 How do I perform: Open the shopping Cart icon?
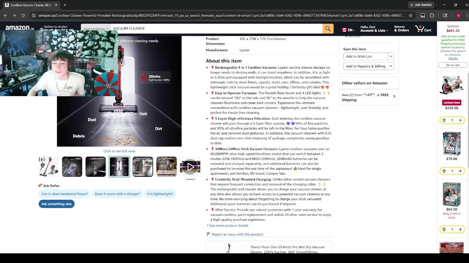click(x=423, y=28)
